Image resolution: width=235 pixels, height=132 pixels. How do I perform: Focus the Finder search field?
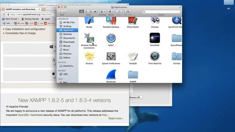161,11
